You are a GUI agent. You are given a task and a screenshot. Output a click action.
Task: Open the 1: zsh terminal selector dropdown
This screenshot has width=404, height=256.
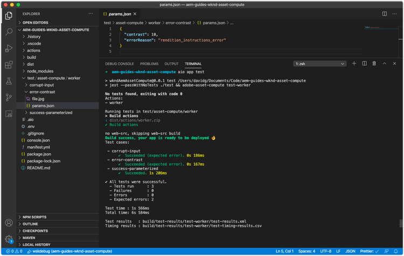[x=319, y=63]
